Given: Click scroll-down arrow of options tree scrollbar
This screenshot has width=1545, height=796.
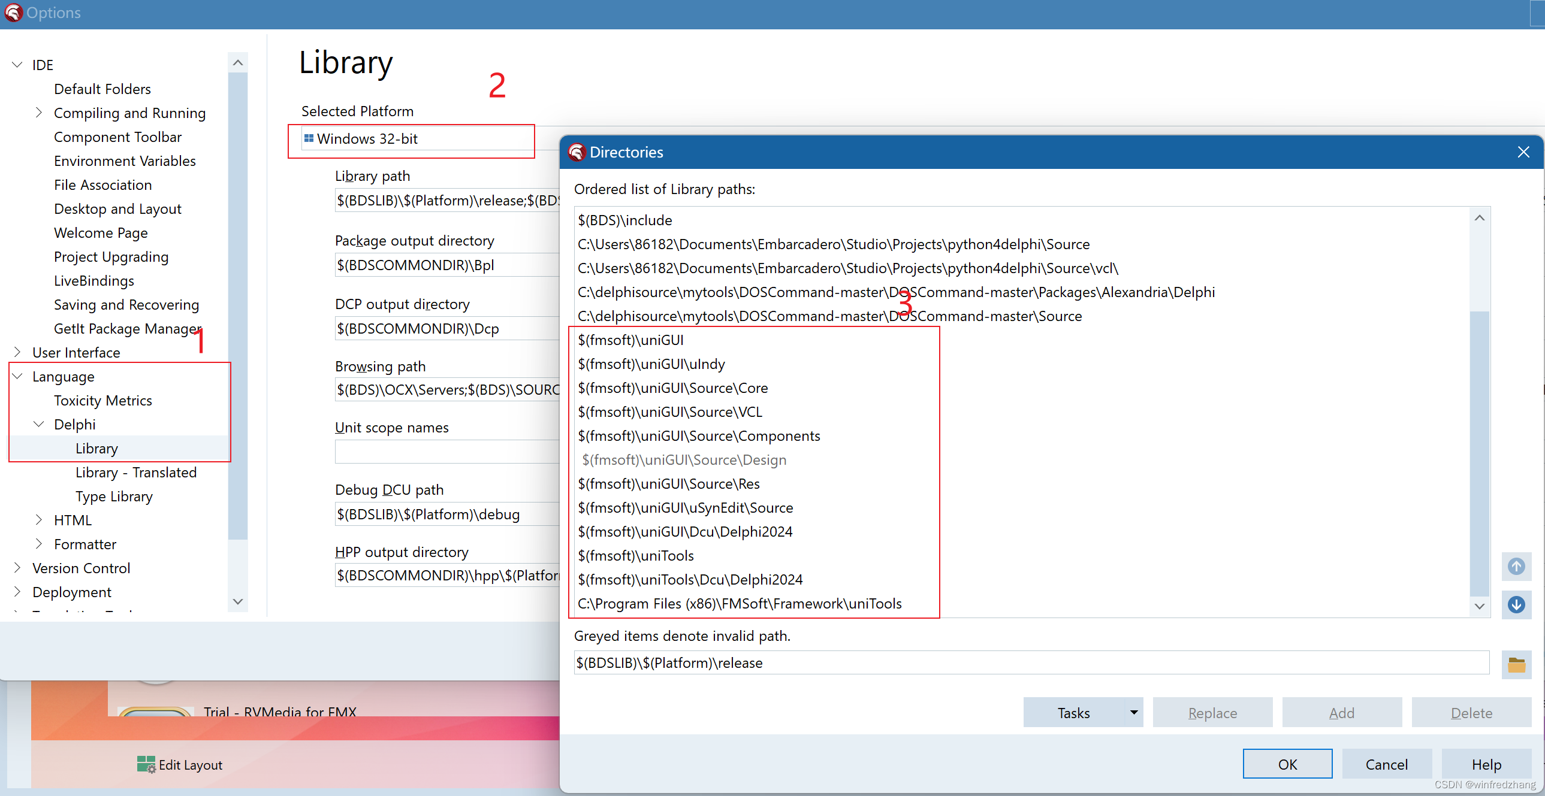Looking at the screenshot, I should click(x=237, y=601).
